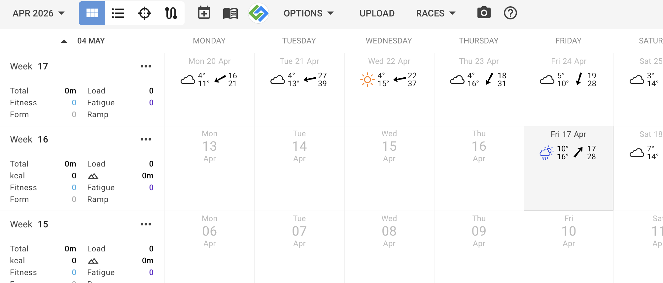
Task: Expand the OPTIONS dropdown menu
Action: (x=308, y=13)
